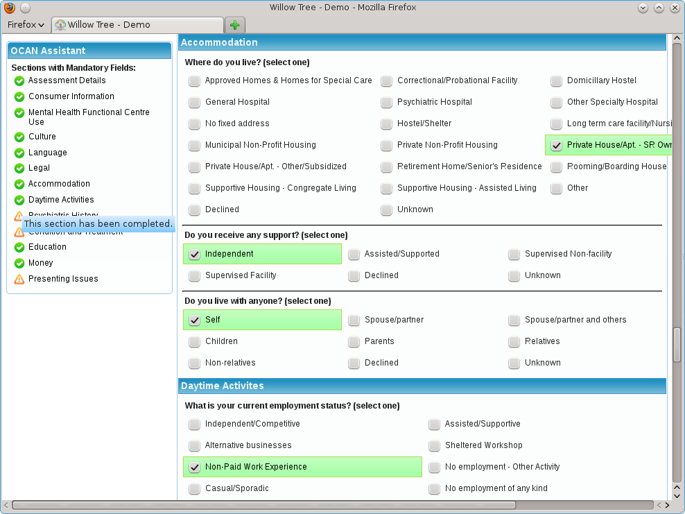Screen dimensions: 685x514
Task: Click green check icon beside Culture
Action: 19,137
